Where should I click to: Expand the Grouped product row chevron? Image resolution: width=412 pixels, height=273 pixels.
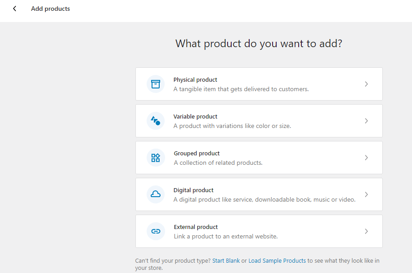click(x=366, y=158)
